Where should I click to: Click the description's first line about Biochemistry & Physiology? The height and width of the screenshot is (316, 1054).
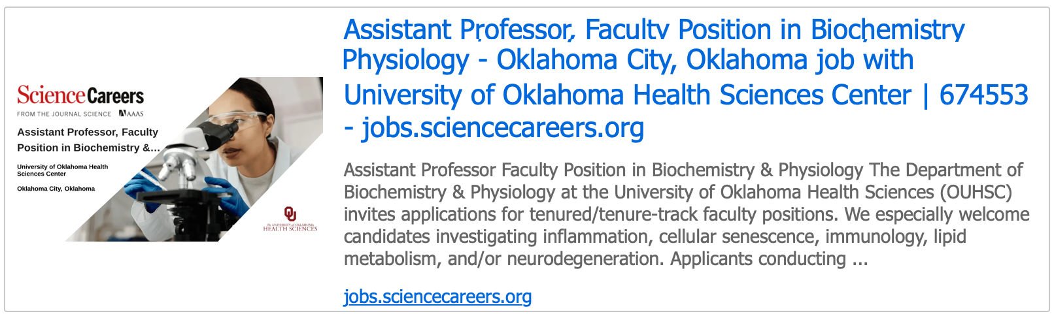(683, 170)
